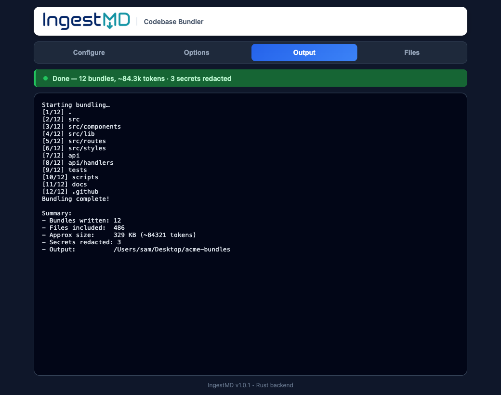Image resolution: width=501 pixels, height=395 pixels.
Task: Click the '[1/12] .' log line
Action: (x=57, y=112)
